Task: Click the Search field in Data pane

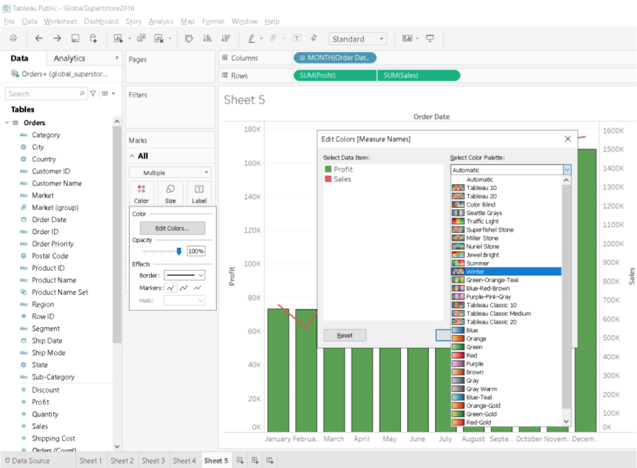Action: coord(46,94)
